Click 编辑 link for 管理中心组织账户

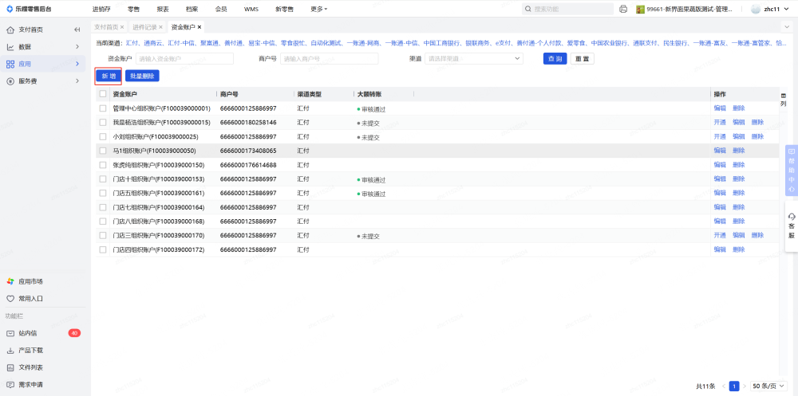point(720,108)
